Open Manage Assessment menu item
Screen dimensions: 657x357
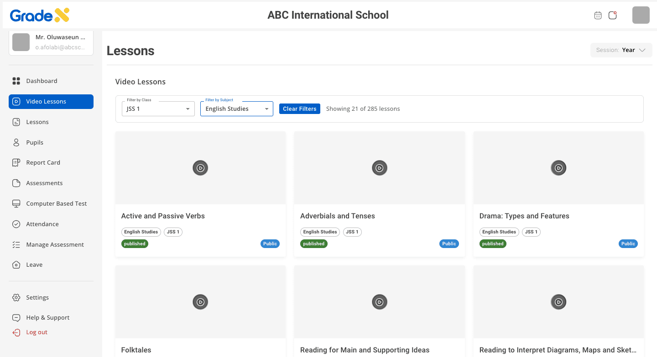(55, 245)
